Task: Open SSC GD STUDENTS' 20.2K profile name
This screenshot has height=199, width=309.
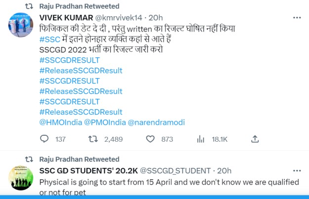Action: click(88, 171)
